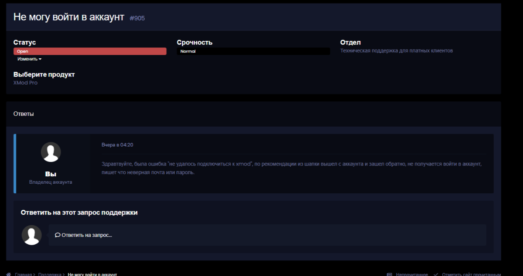Click the ticket number #905
523x276 pixels.
[137, 18]
